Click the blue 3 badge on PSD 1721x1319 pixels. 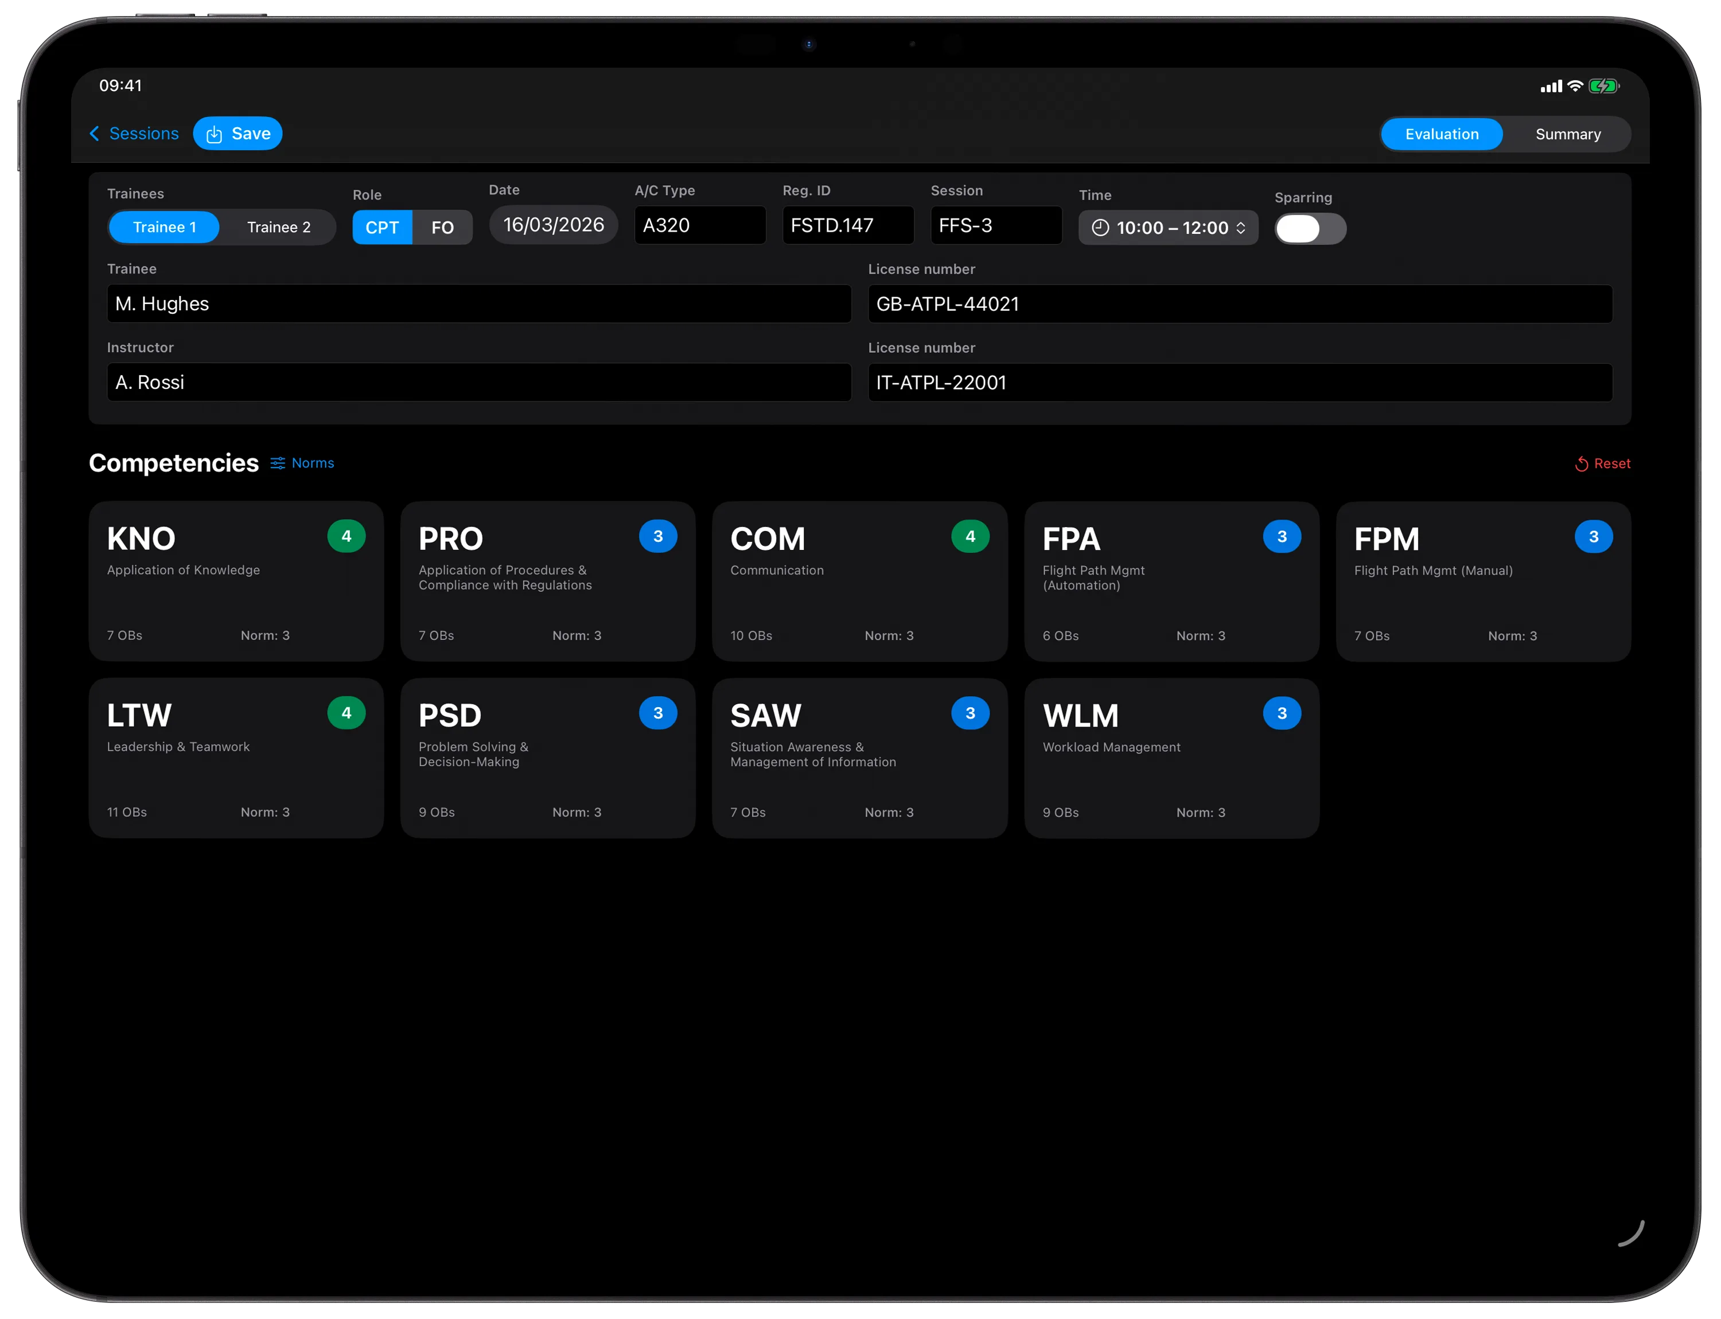(658, 713)
